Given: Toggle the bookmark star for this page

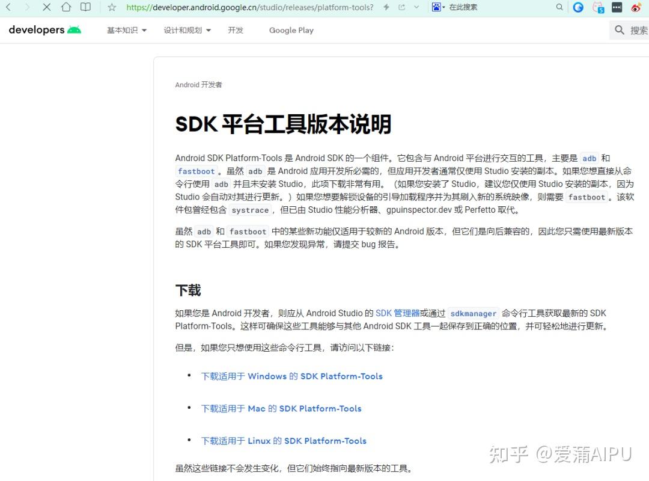Looking at the screenshot, I should (112, 7).
